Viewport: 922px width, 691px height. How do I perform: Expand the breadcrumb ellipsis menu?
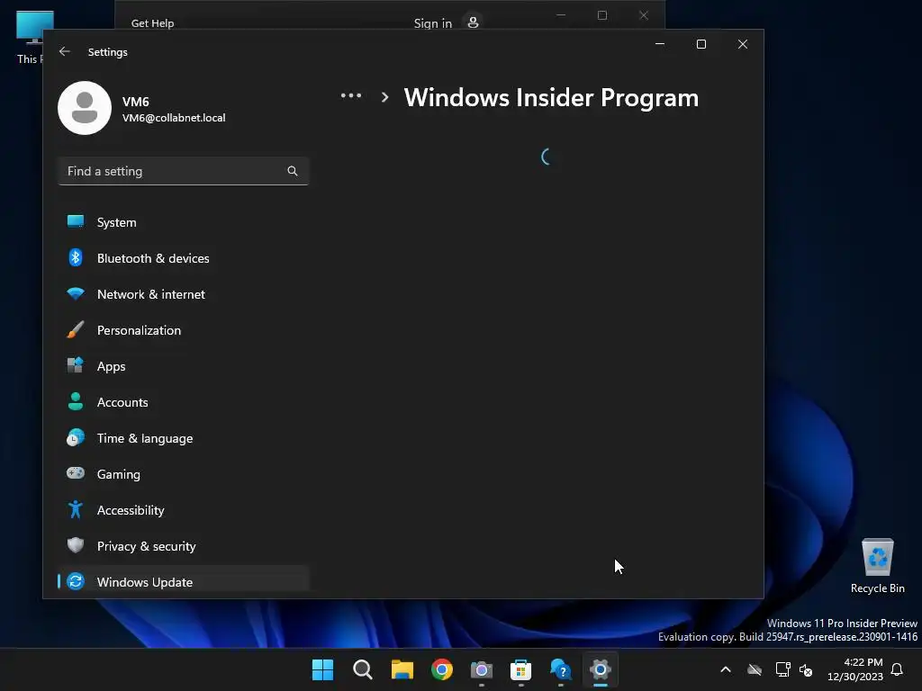351,95
